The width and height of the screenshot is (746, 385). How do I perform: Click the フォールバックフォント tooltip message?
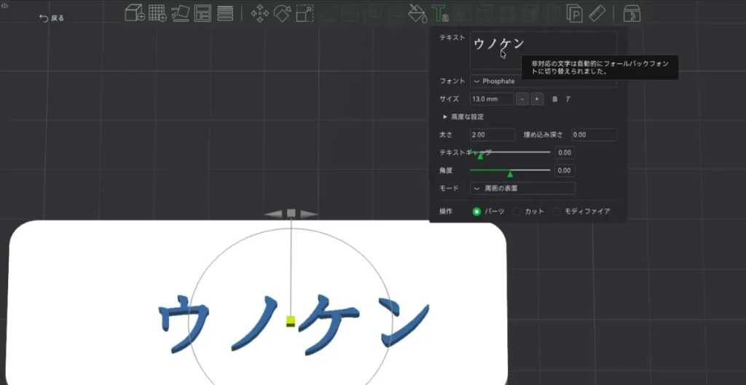[600, 68]
